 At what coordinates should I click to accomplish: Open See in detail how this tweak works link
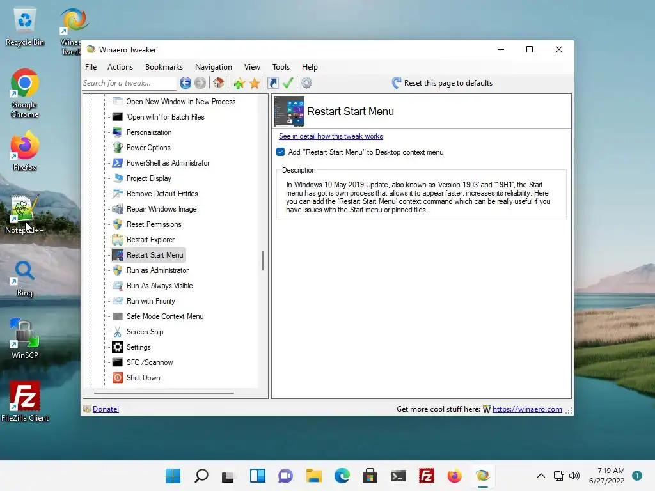[331, 136]
